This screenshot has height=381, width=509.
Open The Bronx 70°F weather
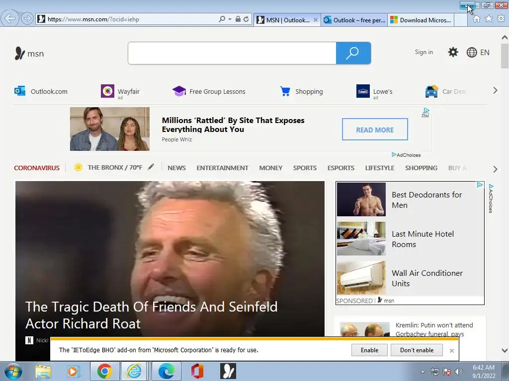coord(108,168)
